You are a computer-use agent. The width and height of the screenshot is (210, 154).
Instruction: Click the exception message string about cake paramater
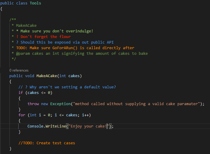136,104
